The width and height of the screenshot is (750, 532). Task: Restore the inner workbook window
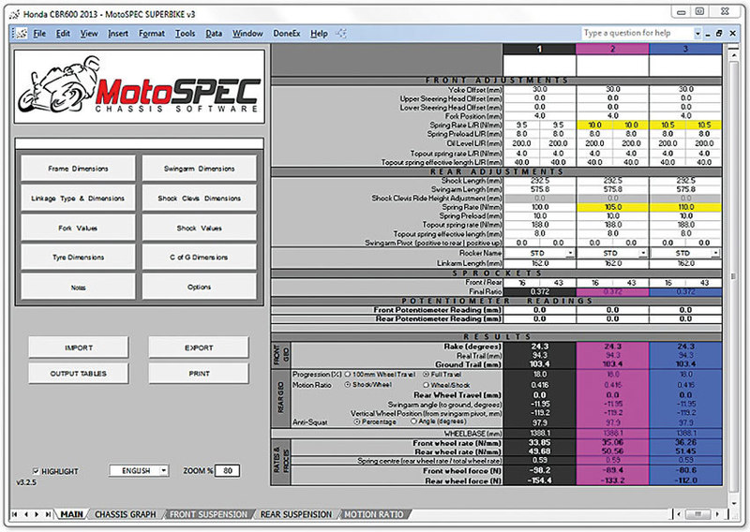tap(719, 34)
